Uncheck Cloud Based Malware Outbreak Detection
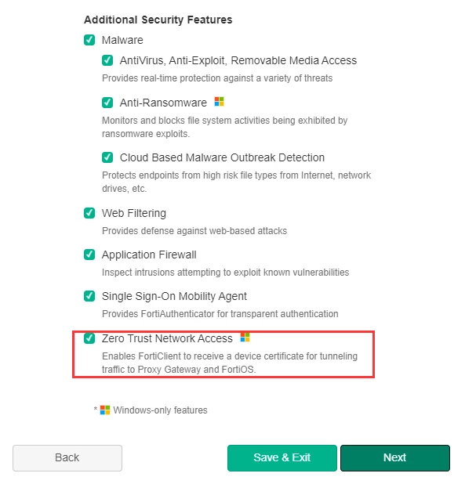 [107, 157]
